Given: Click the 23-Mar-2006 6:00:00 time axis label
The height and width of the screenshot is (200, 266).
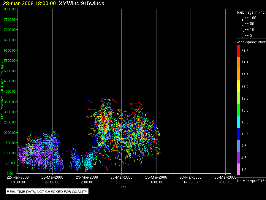Looking at the screenshot, I should pyautogui.click(x=121, y=180).
